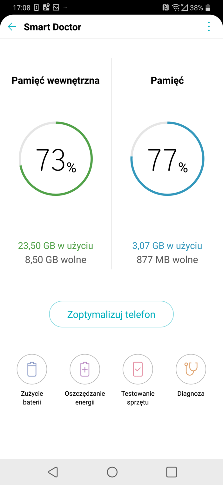
Task: Select the Pamięć heading
Action: 167,81
